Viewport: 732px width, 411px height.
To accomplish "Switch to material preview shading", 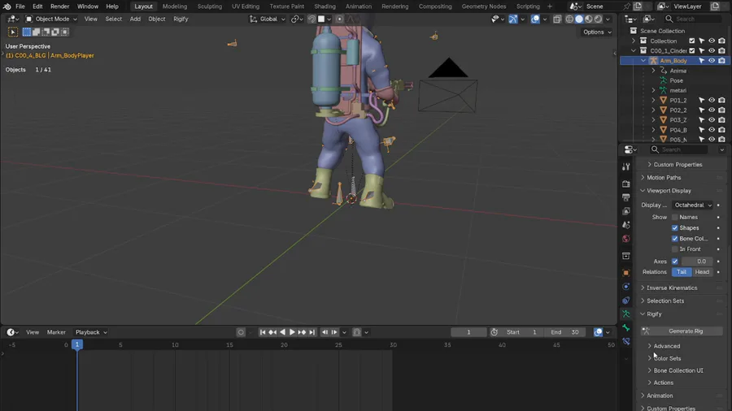I will [589, 19].
